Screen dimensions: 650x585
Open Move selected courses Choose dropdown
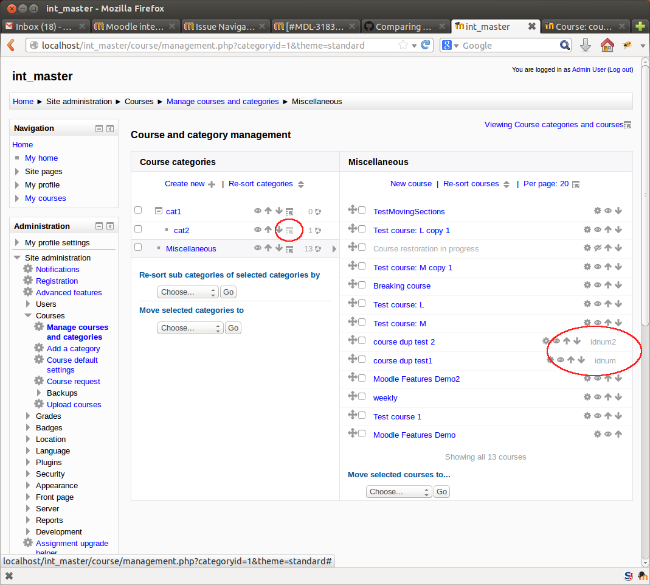click(x=399, y=492)
